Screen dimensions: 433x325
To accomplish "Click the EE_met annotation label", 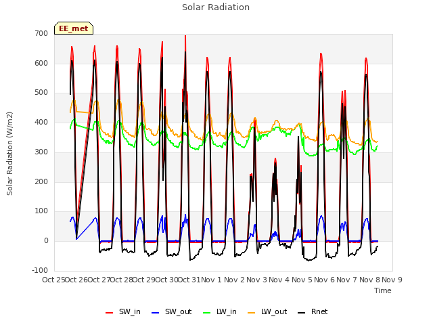I will [74, 28].
